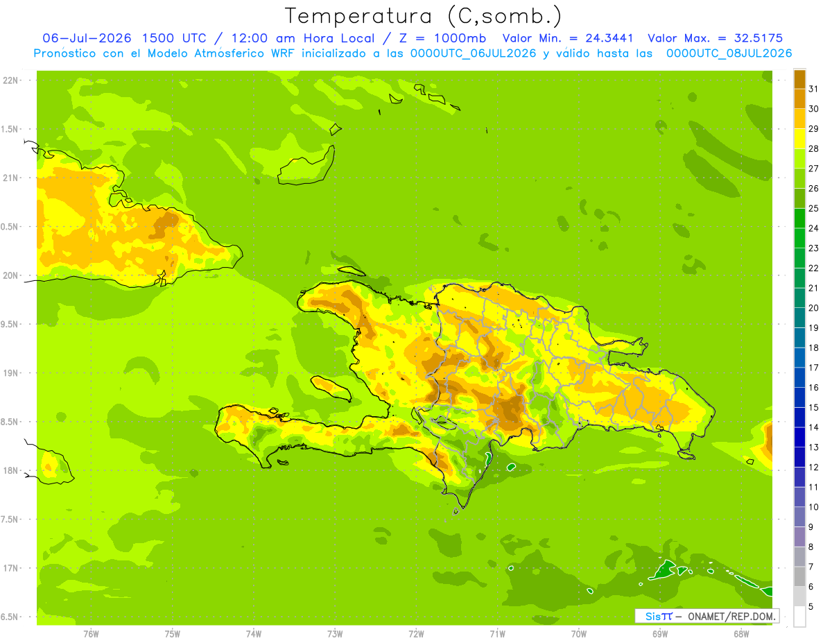The width and height of the screenshot is (832, 643).
Task: Click the "18N" latitude axis label
Action: point(10,470)
